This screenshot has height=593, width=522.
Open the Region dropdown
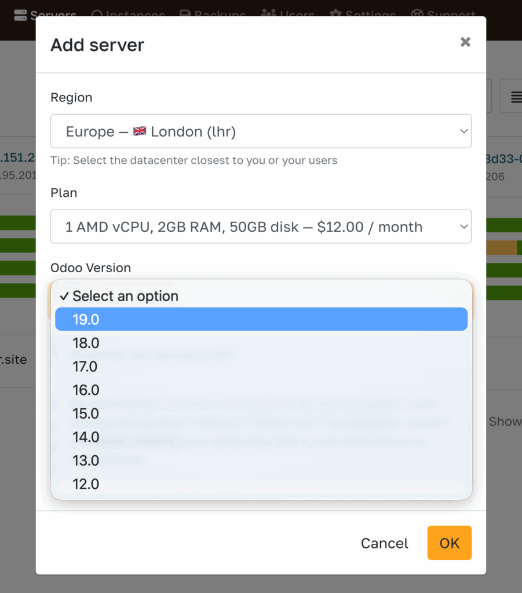(x=261, y=131)
